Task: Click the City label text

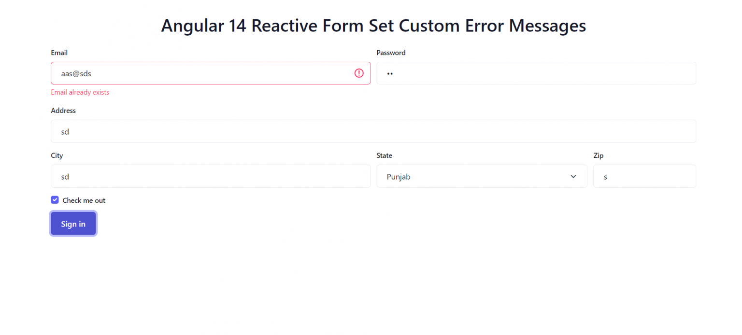Action: pyautogui.click(x=57, y=155)
